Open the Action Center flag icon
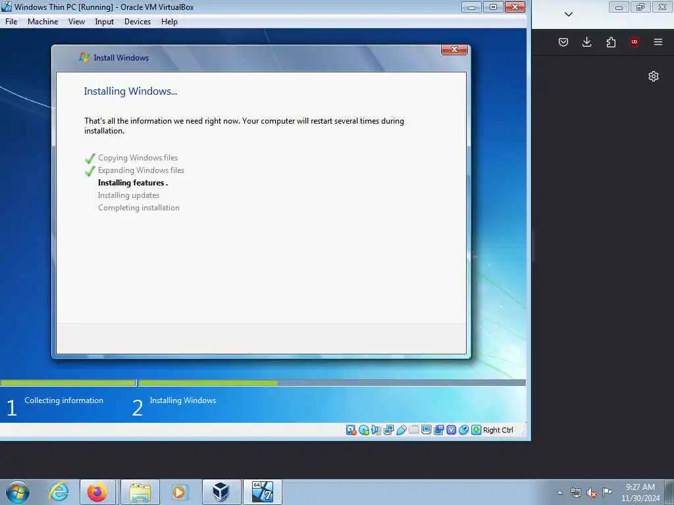Screen dimensions: 674x505 (x=607, y=492)
